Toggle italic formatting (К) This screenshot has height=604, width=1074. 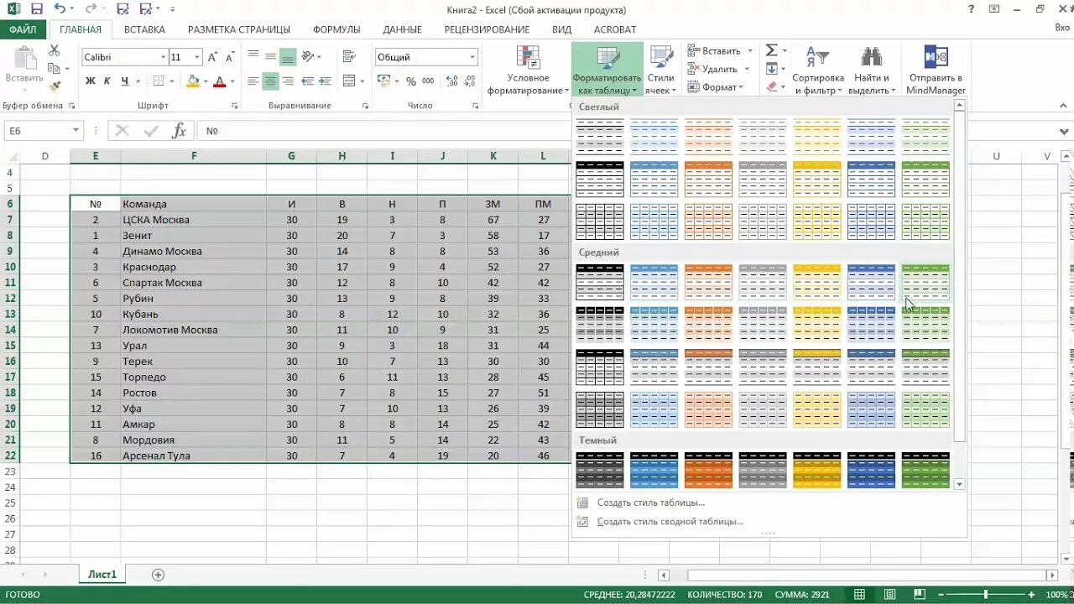pos(107,81)
